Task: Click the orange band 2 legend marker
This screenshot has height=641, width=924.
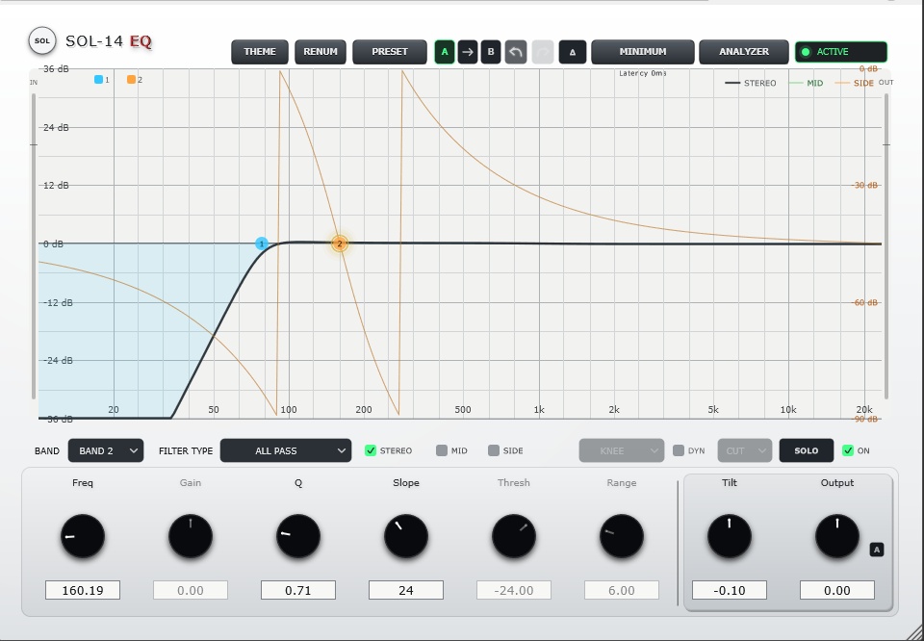Action: click(131, 80)
